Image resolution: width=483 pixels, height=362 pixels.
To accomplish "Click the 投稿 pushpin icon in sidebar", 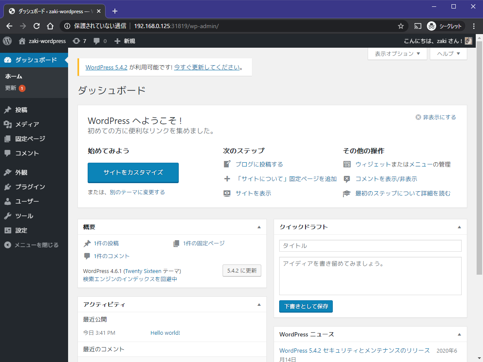I will tap(8, 110).
